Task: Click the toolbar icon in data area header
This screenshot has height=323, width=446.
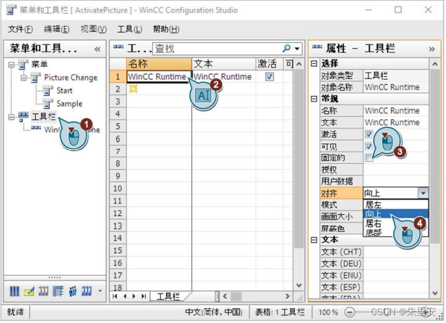Action: point(118,47)
